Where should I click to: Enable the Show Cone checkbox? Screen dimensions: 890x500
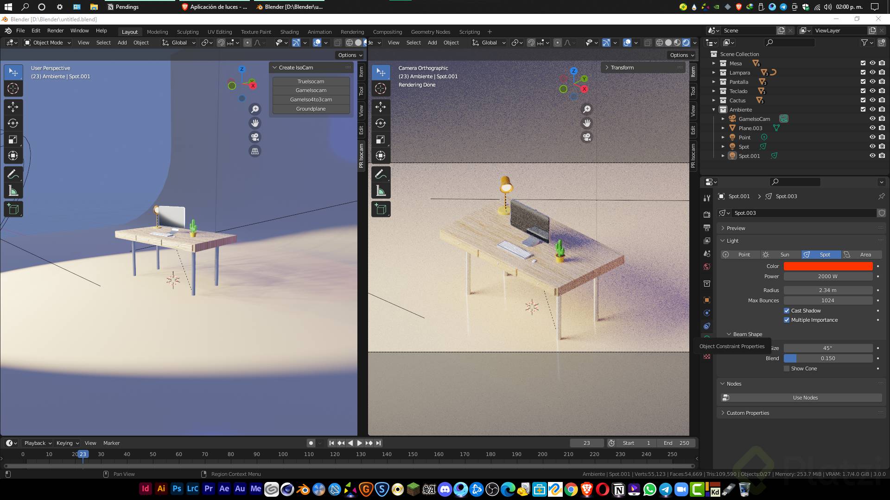[x=787, y=369]
